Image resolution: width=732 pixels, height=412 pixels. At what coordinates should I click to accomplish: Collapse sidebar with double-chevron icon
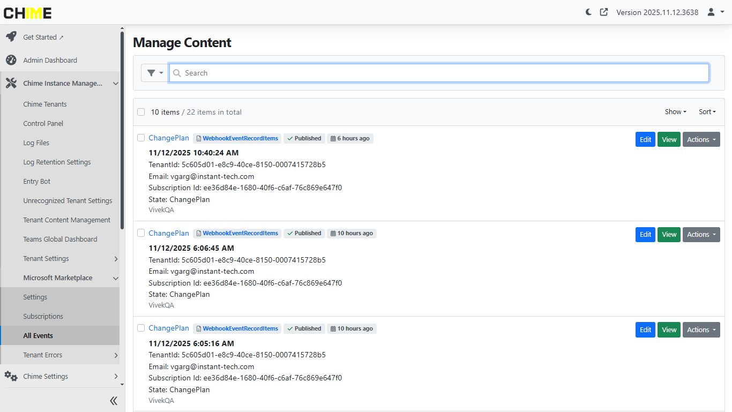114,401
